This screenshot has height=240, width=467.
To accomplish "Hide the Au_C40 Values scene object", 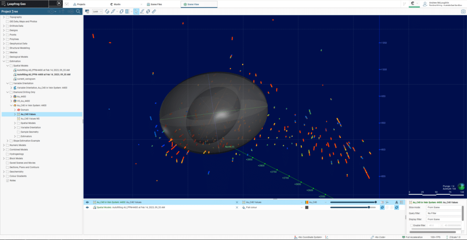I will click(87, 202).
